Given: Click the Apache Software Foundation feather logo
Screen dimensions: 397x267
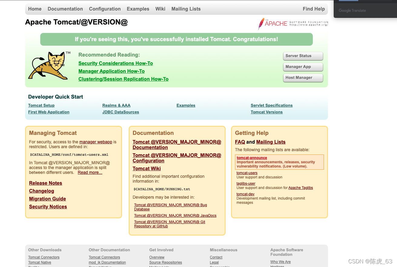Looking at the screenshot, I should click(x=293, y=24).
